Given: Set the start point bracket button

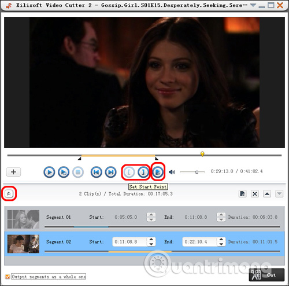Looking at the screenshot, I should [129, 172].
